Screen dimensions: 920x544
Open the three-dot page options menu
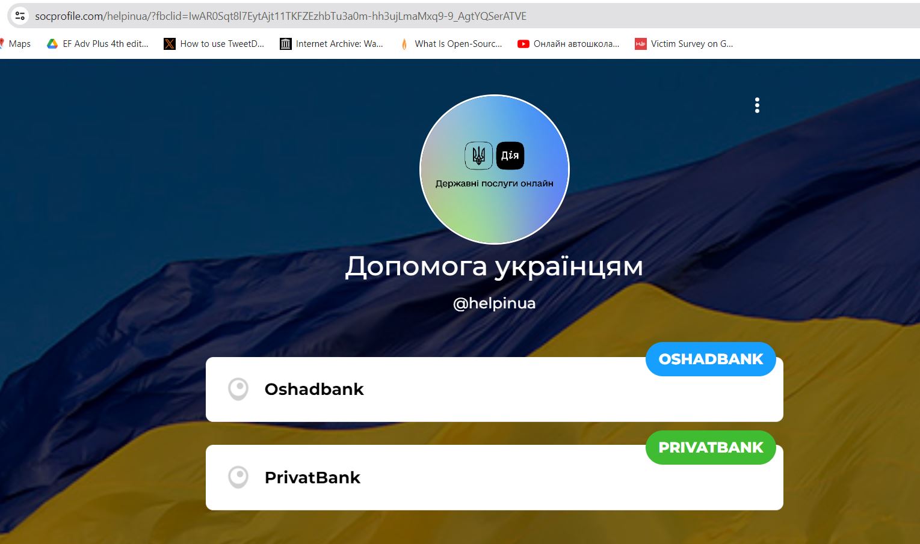tap(757, 105)
